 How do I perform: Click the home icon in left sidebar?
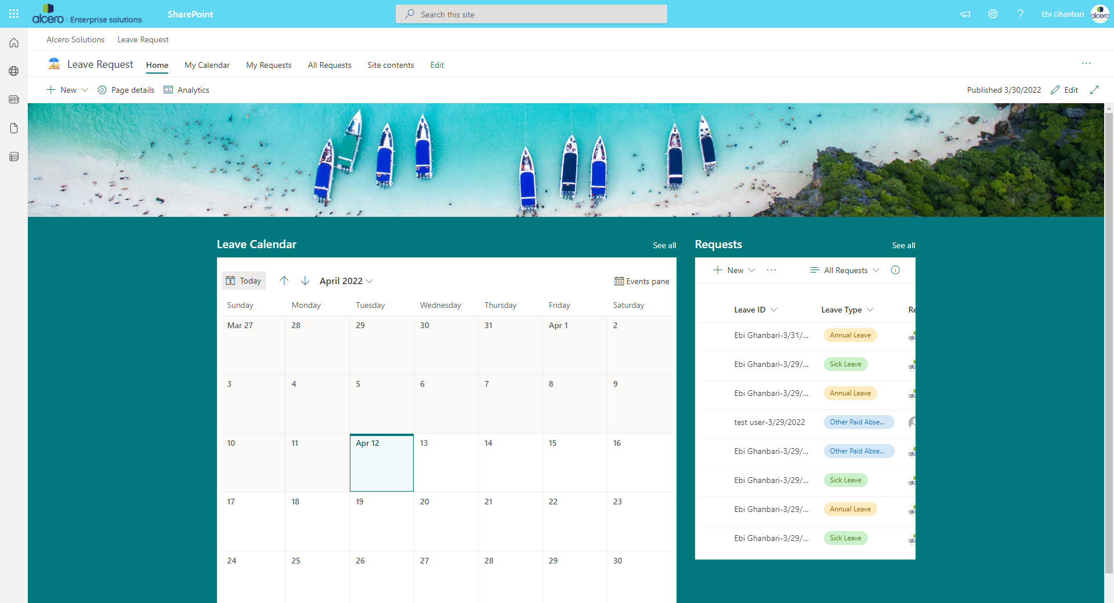pos(14,43)
